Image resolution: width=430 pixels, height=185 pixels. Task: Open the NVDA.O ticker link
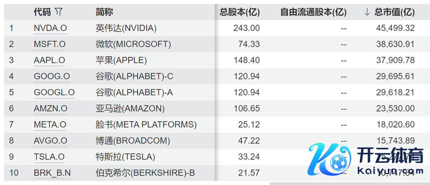[50, 28]
